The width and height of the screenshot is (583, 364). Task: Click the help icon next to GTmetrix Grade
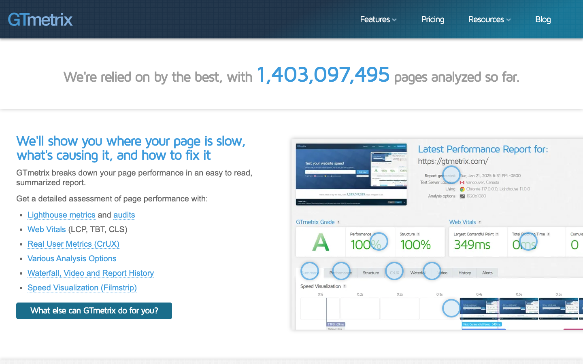tap(338, 222)
